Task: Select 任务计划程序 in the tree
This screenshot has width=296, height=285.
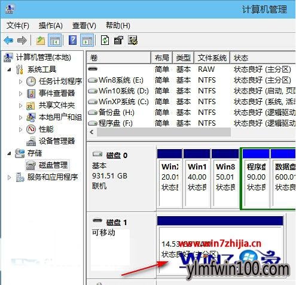Action: tap(60, 81)
